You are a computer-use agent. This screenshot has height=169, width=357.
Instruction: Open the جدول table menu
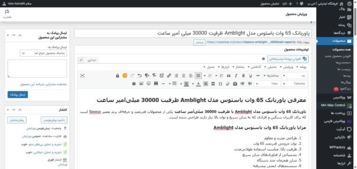click(209, 67)
